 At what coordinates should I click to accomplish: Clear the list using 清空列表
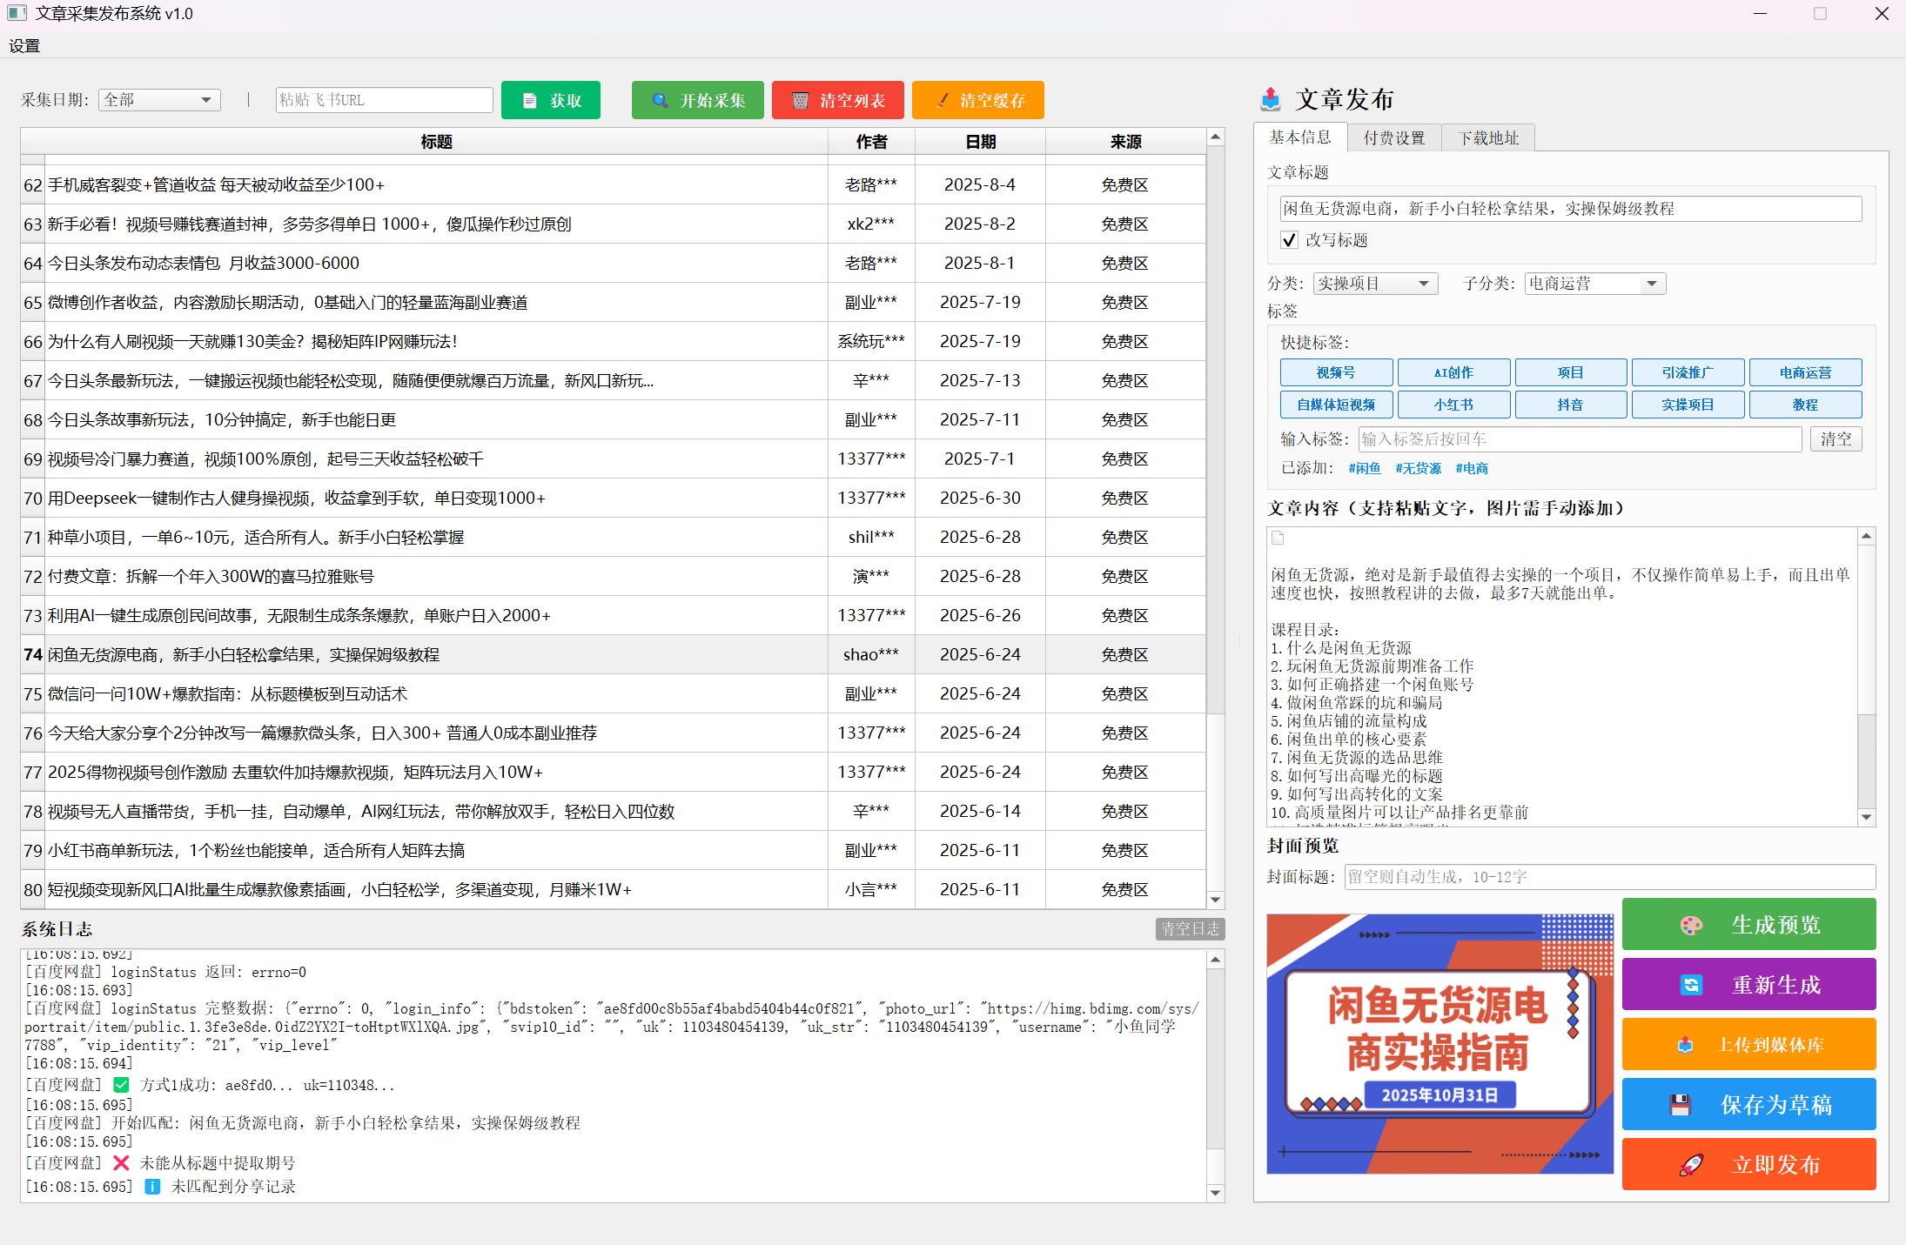coord(837,99)
